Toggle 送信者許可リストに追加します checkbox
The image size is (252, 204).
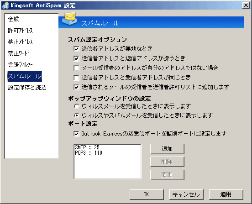76,87
